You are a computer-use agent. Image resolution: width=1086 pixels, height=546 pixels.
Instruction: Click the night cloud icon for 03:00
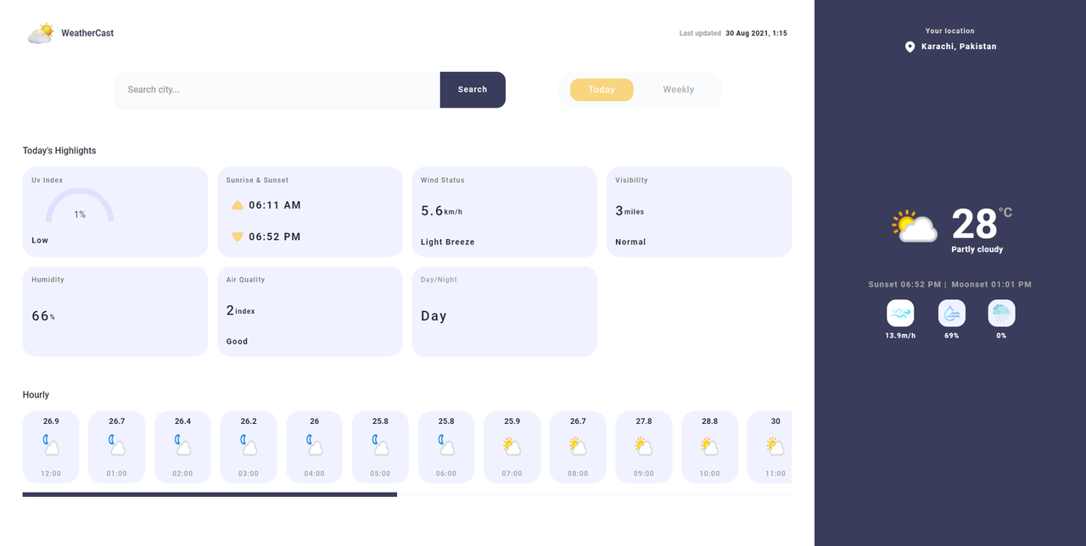249,444
